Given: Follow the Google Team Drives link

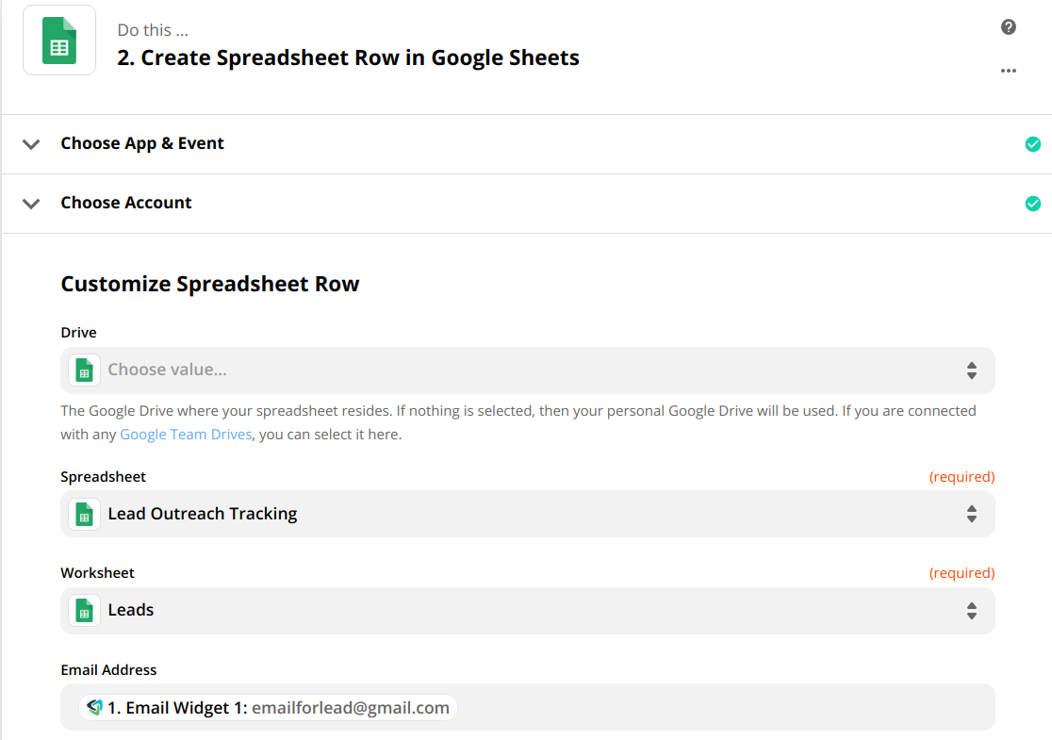Looking at the screenshot, I should coord(186,435).
